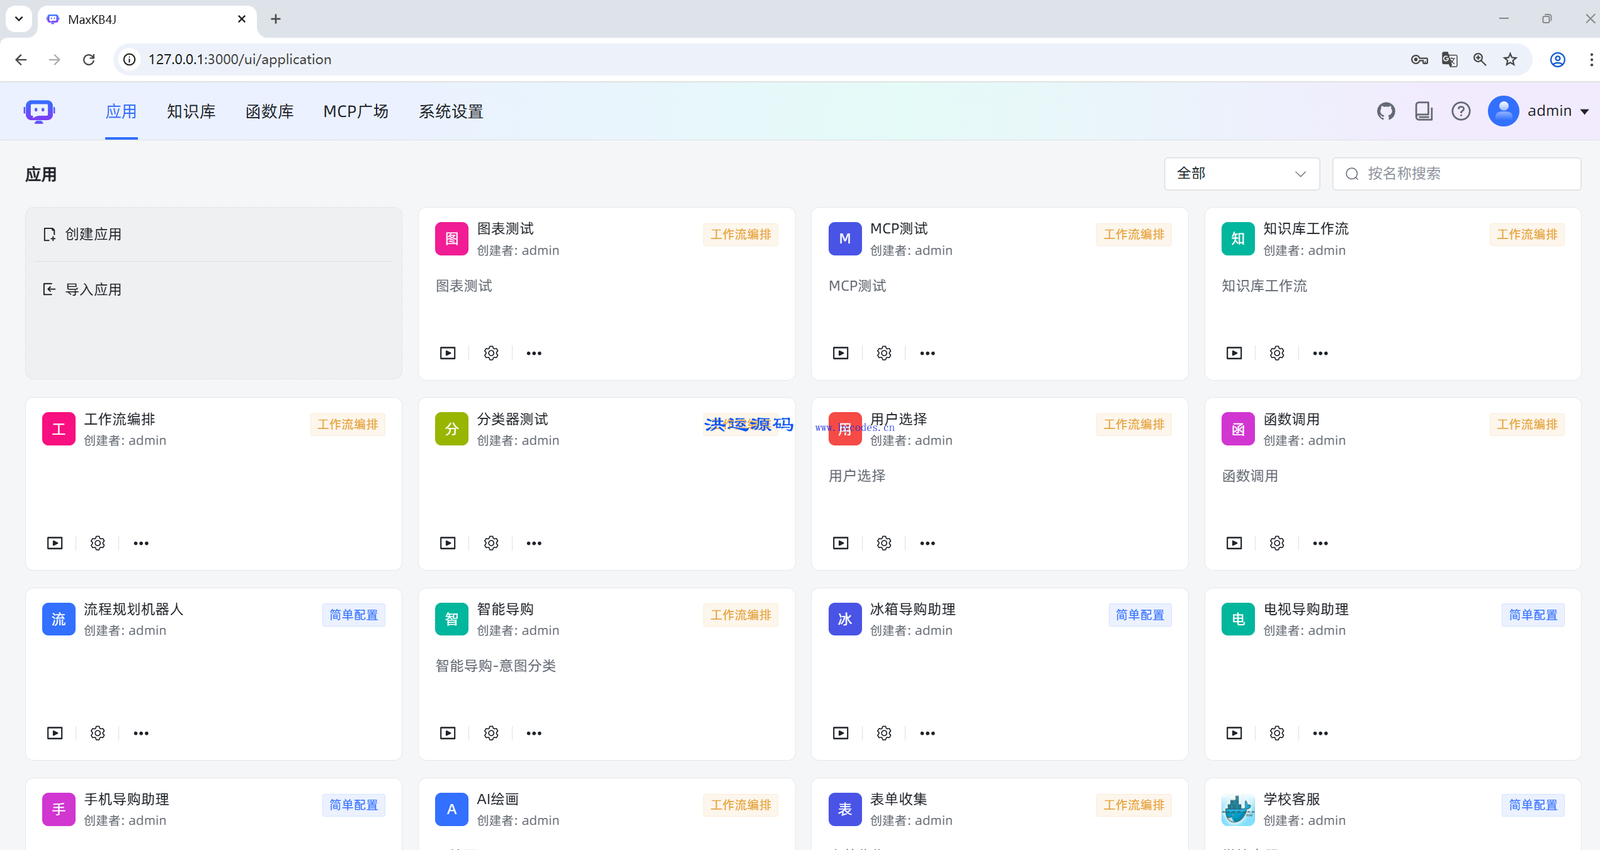Image resolution: width=1600 pixels, height=850 pixels.
Task: Go to 系统设置 in navigation
Action: 451,111
